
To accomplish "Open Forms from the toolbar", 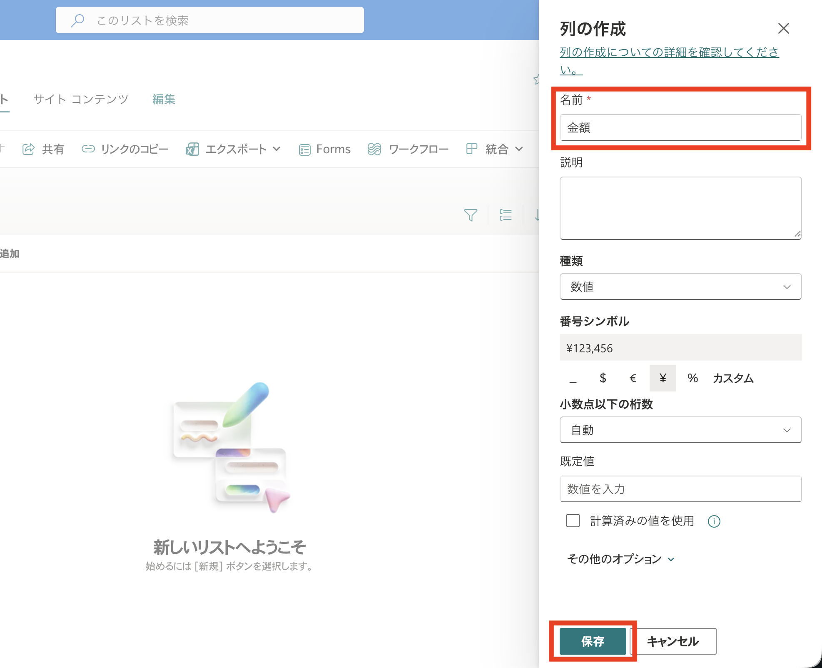I will tap(325, 149).
